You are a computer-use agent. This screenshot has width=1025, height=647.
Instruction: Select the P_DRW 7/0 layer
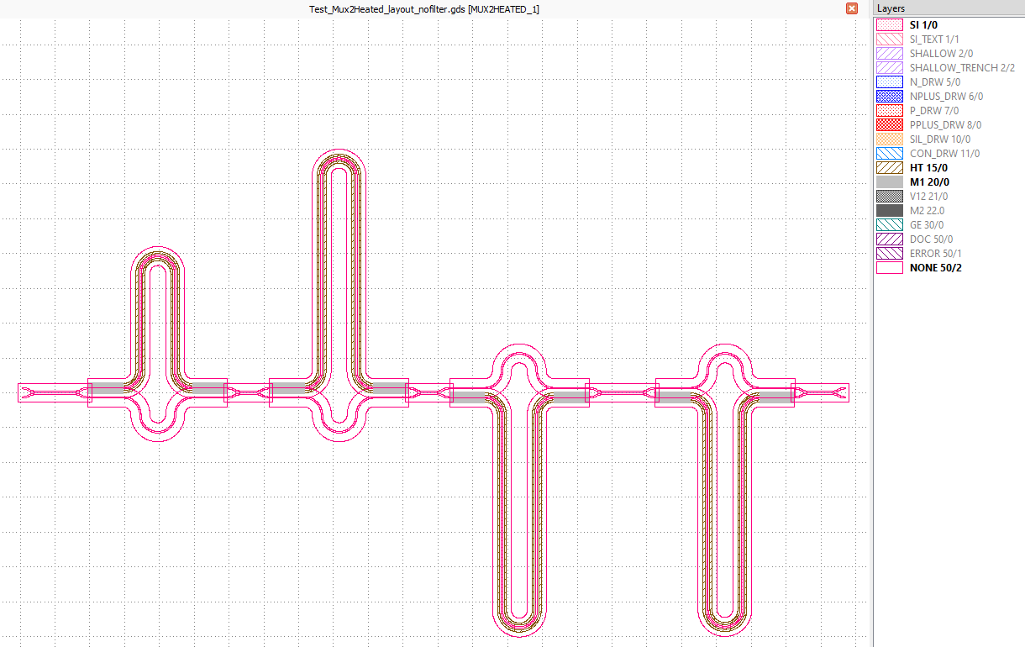coord(934,111)
